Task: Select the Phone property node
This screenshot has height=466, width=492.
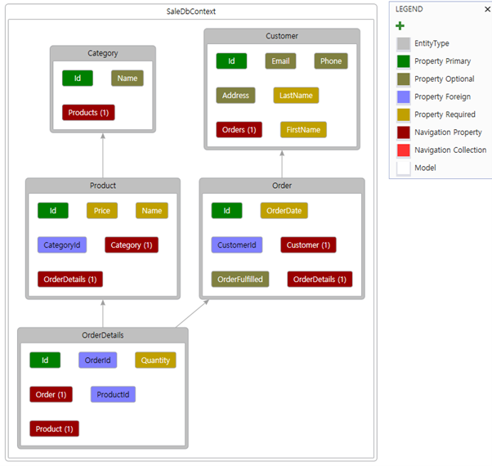Action: tap(331, 61)
